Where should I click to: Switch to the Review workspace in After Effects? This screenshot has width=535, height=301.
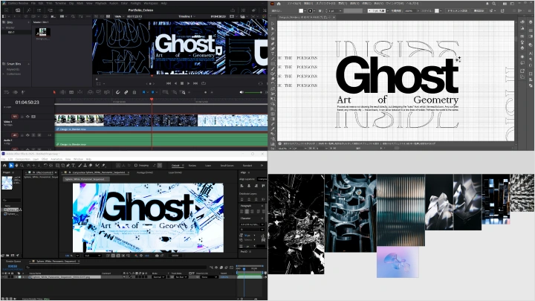point(192,166)
